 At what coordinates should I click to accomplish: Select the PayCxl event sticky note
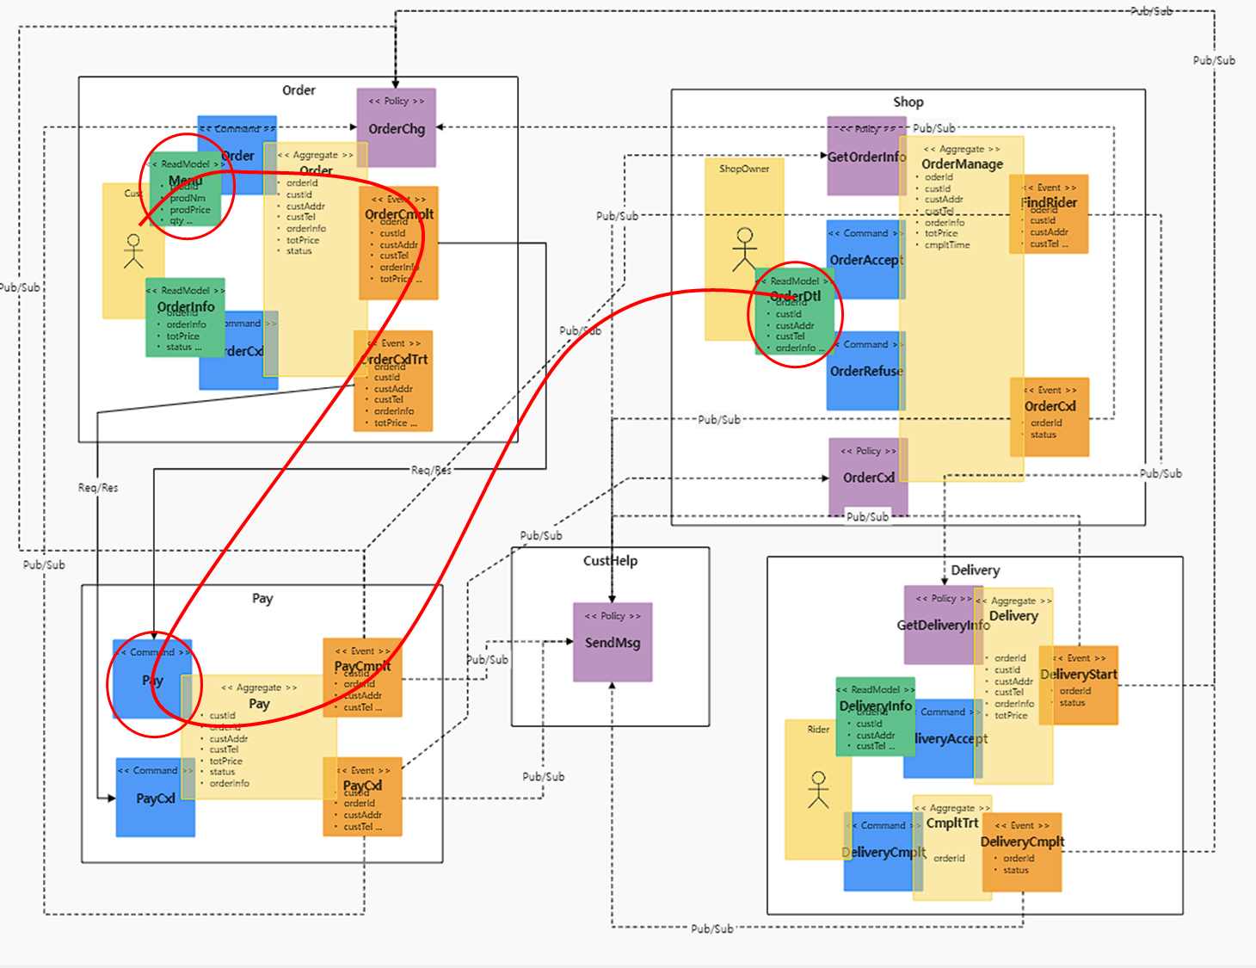(x=362, y=797)
